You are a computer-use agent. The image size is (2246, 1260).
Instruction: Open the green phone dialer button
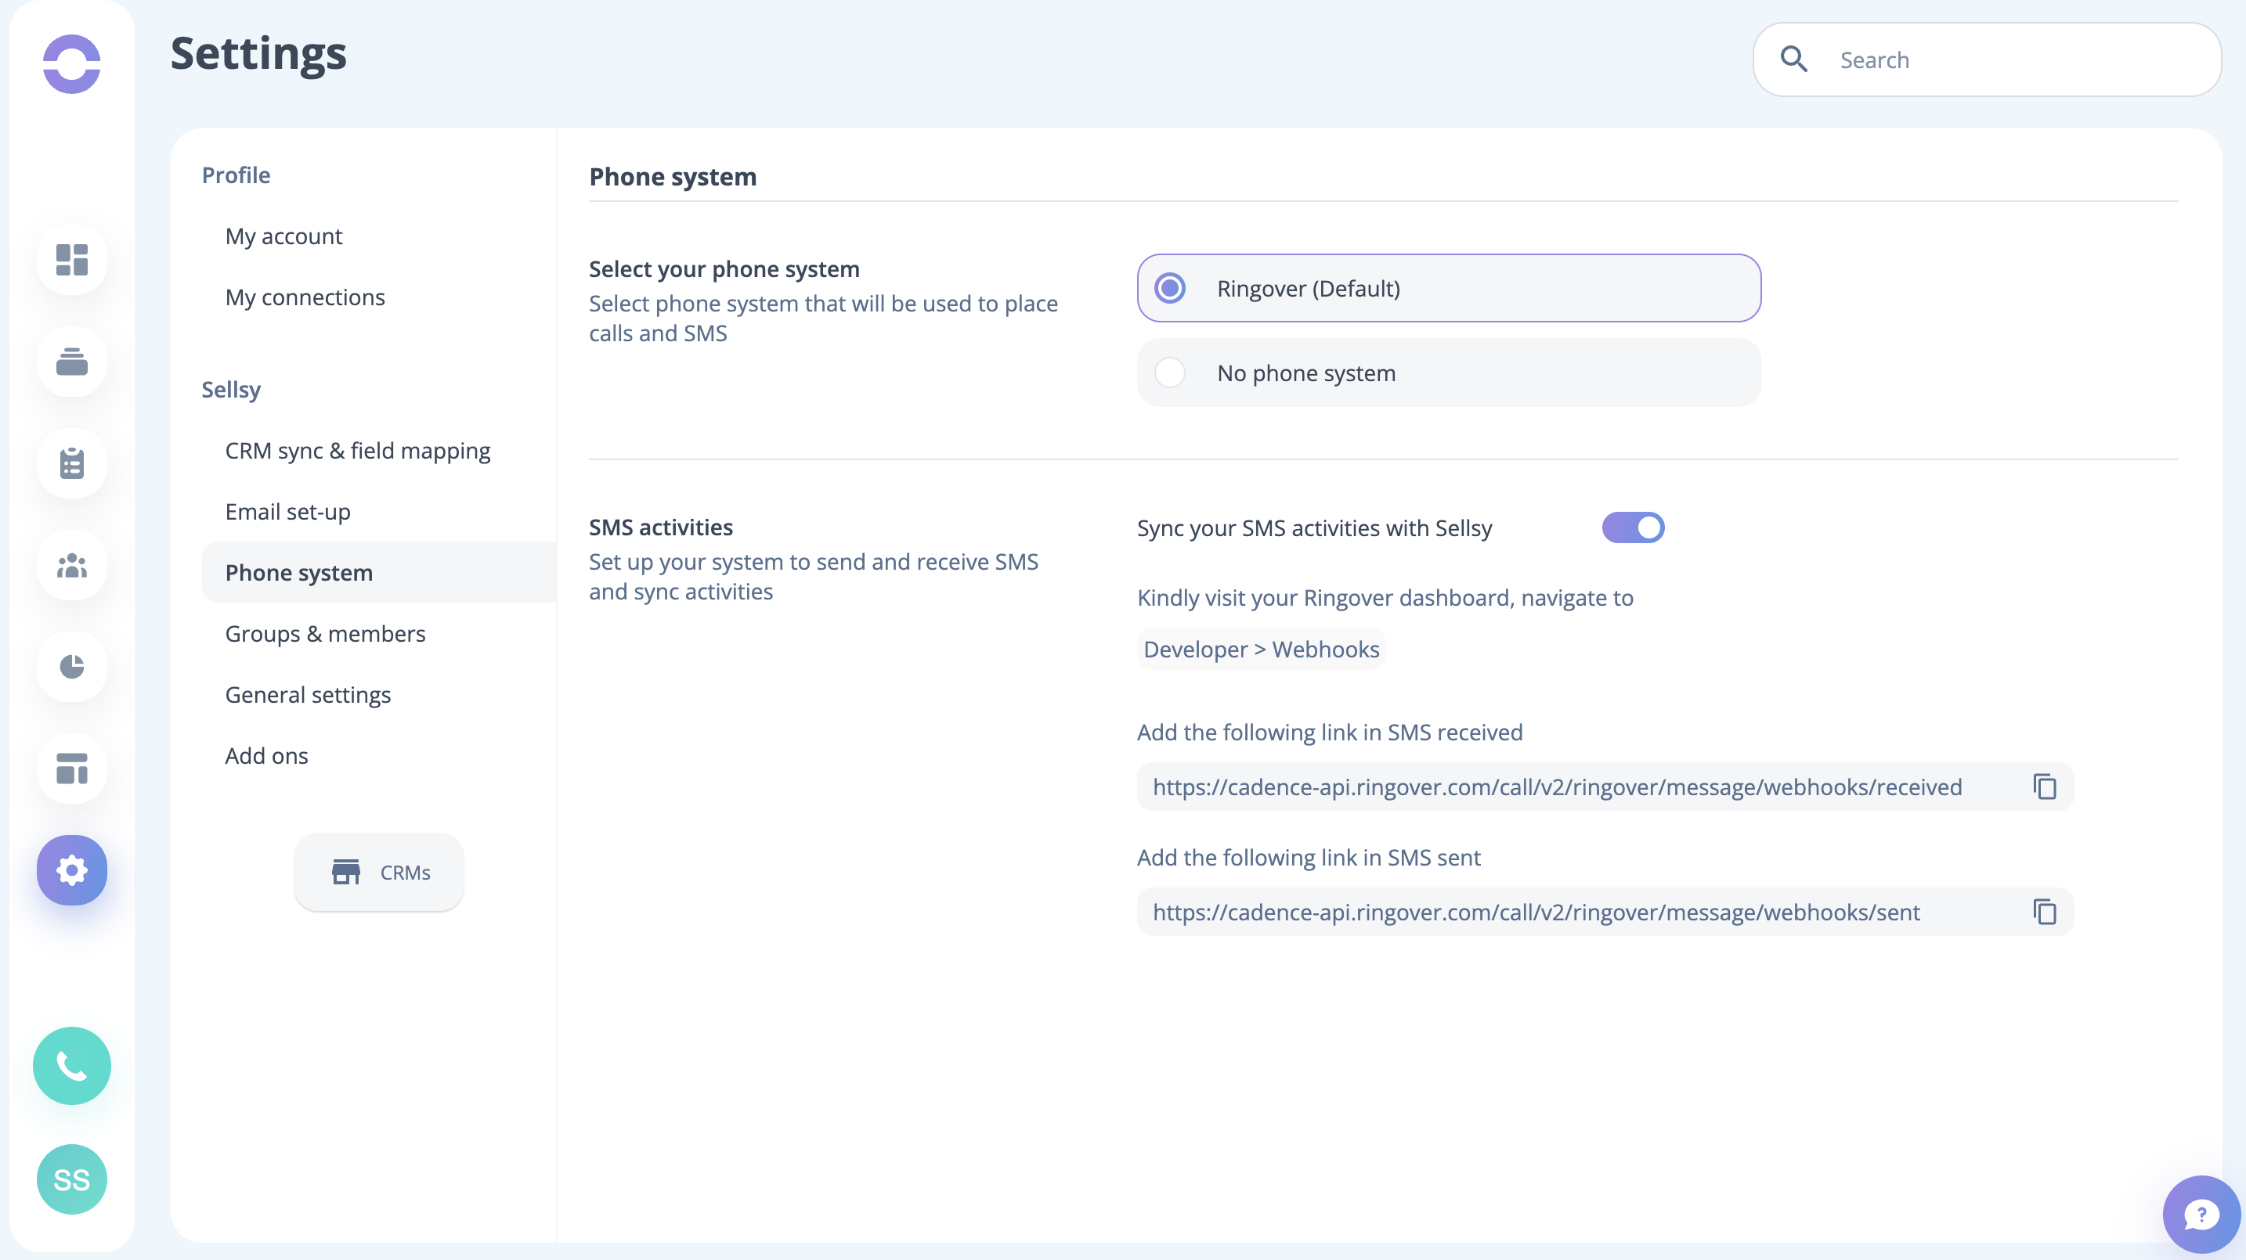pyautogui.click(x=71, y=1066)
